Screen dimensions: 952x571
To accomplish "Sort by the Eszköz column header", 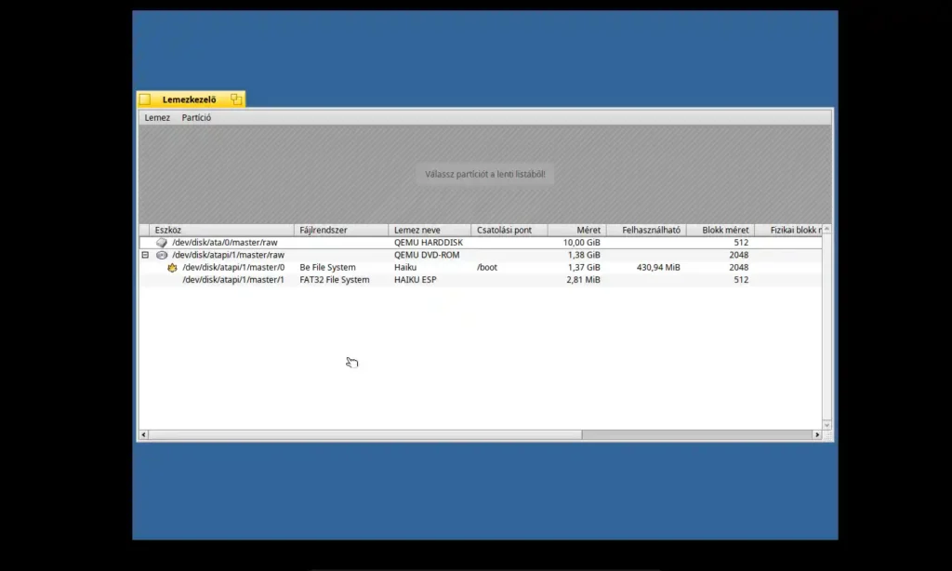I will click(221, 230).
